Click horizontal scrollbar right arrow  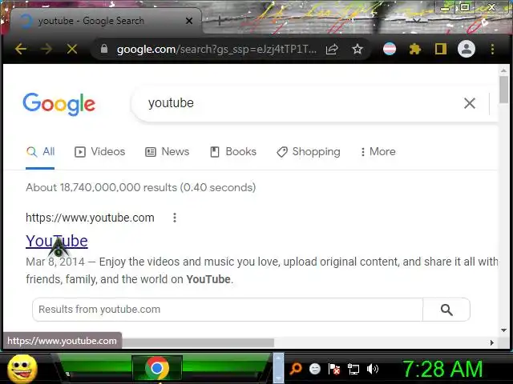click(x=491, y=342)
